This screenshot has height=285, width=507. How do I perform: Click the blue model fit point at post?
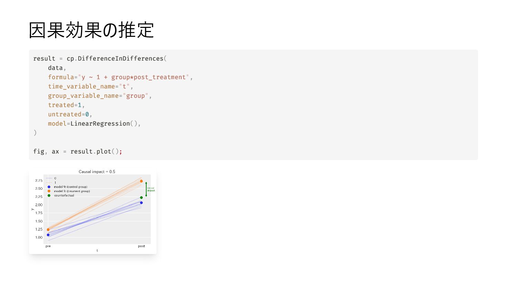141,203
